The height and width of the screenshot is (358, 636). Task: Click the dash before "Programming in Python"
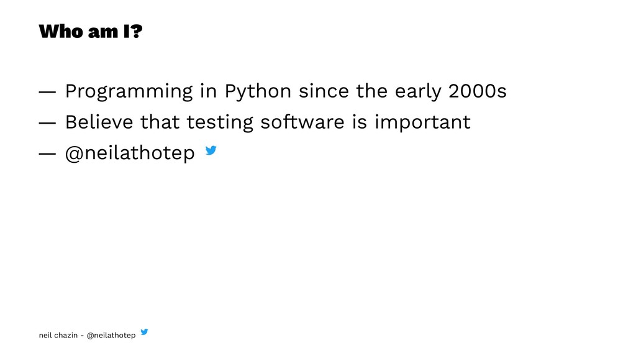[46, 92]
